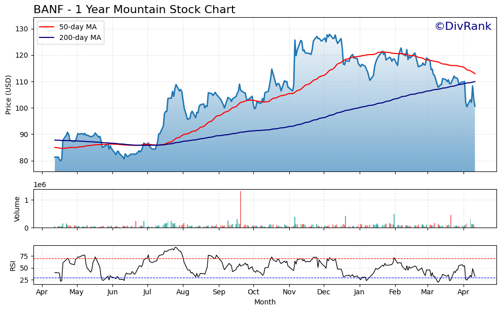
Task: Click the "Volume" axis label
Action: point(17,209)
